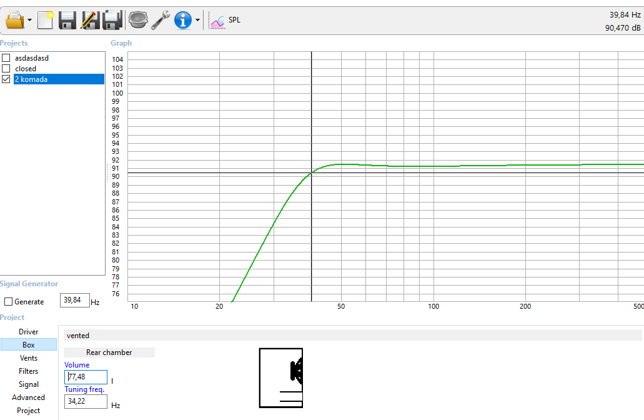The image size is (644, 420).
Task: Select the 2 komada project row
Action: tap(59, 79)
